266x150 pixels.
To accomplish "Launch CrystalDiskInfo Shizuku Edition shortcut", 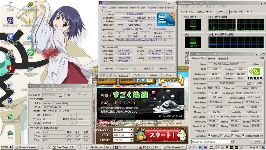I will [x=30, y=39].
